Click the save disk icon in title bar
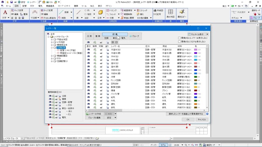The width and height of the screenshot is (262, 147). tap(11, 2)
